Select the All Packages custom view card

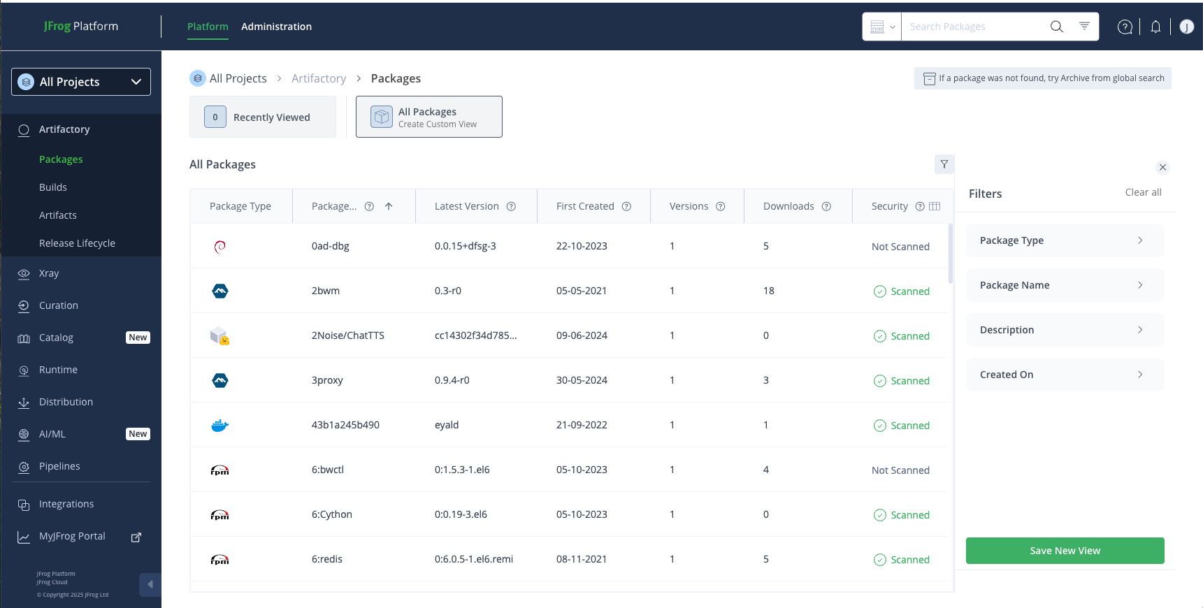429,117
